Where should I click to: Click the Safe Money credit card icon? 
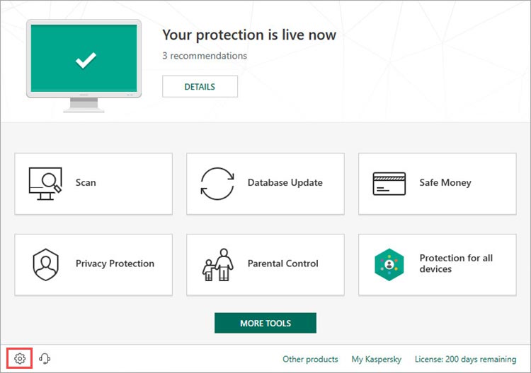[389, 184]
